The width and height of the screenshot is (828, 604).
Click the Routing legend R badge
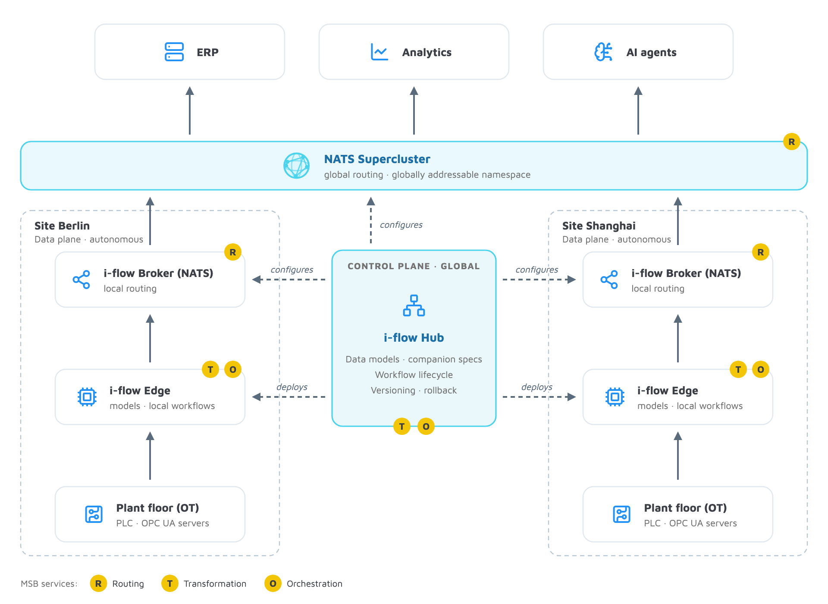(x=98, y=583)
